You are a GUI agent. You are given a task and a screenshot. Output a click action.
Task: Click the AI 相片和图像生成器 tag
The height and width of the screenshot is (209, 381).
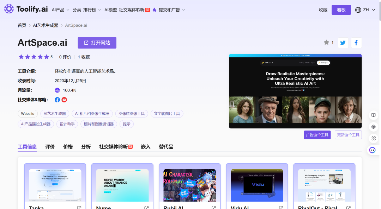[92, 113]
